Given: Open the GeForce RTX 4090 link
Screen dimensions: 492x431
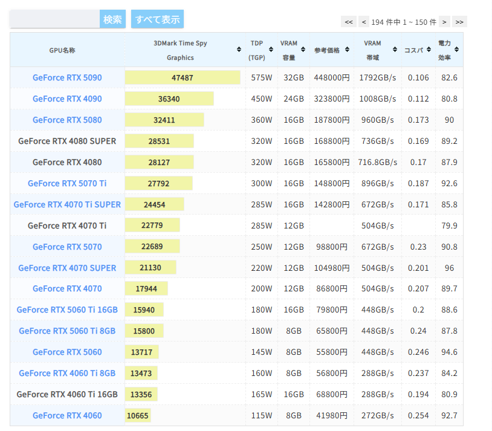Looking at the screenshot, I should 67,99.
